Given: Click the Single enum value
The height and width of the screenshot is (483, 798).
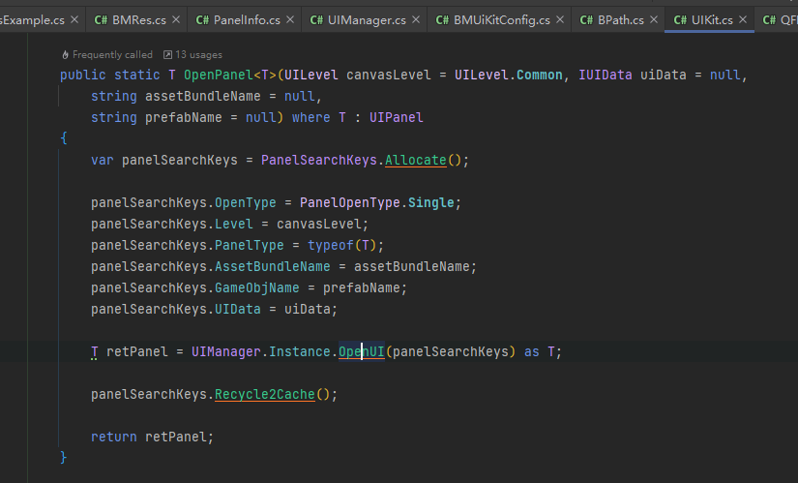Looking at the screenshot, I should click(x=431, y=202).
